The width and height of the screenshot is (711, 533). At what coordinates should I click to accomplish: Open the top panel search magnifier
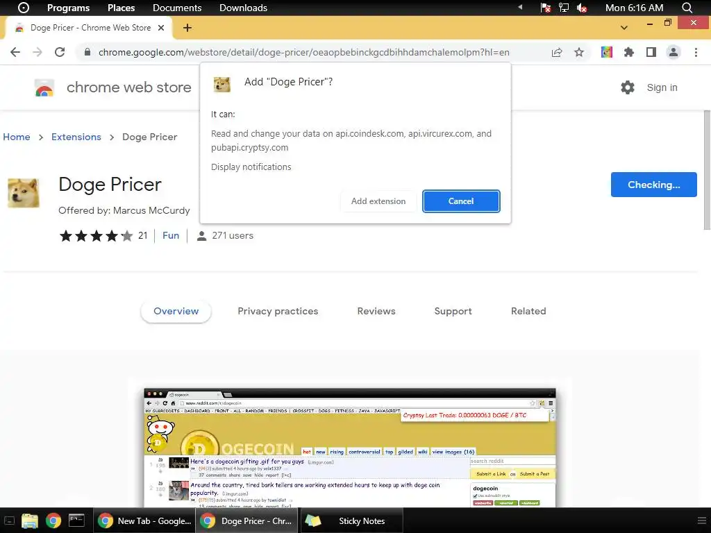(687, 8)
